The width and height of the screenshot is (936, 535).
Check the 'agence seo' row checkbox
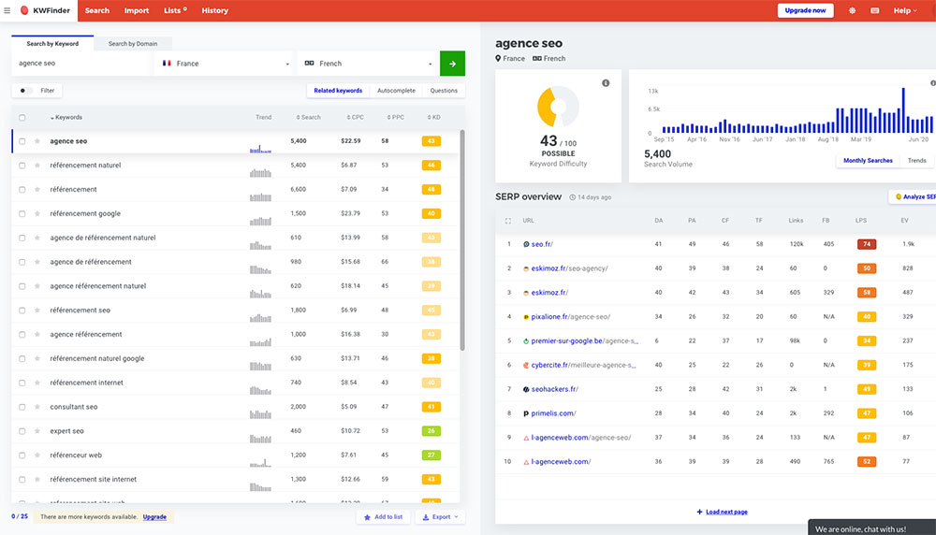click(22, 141)
